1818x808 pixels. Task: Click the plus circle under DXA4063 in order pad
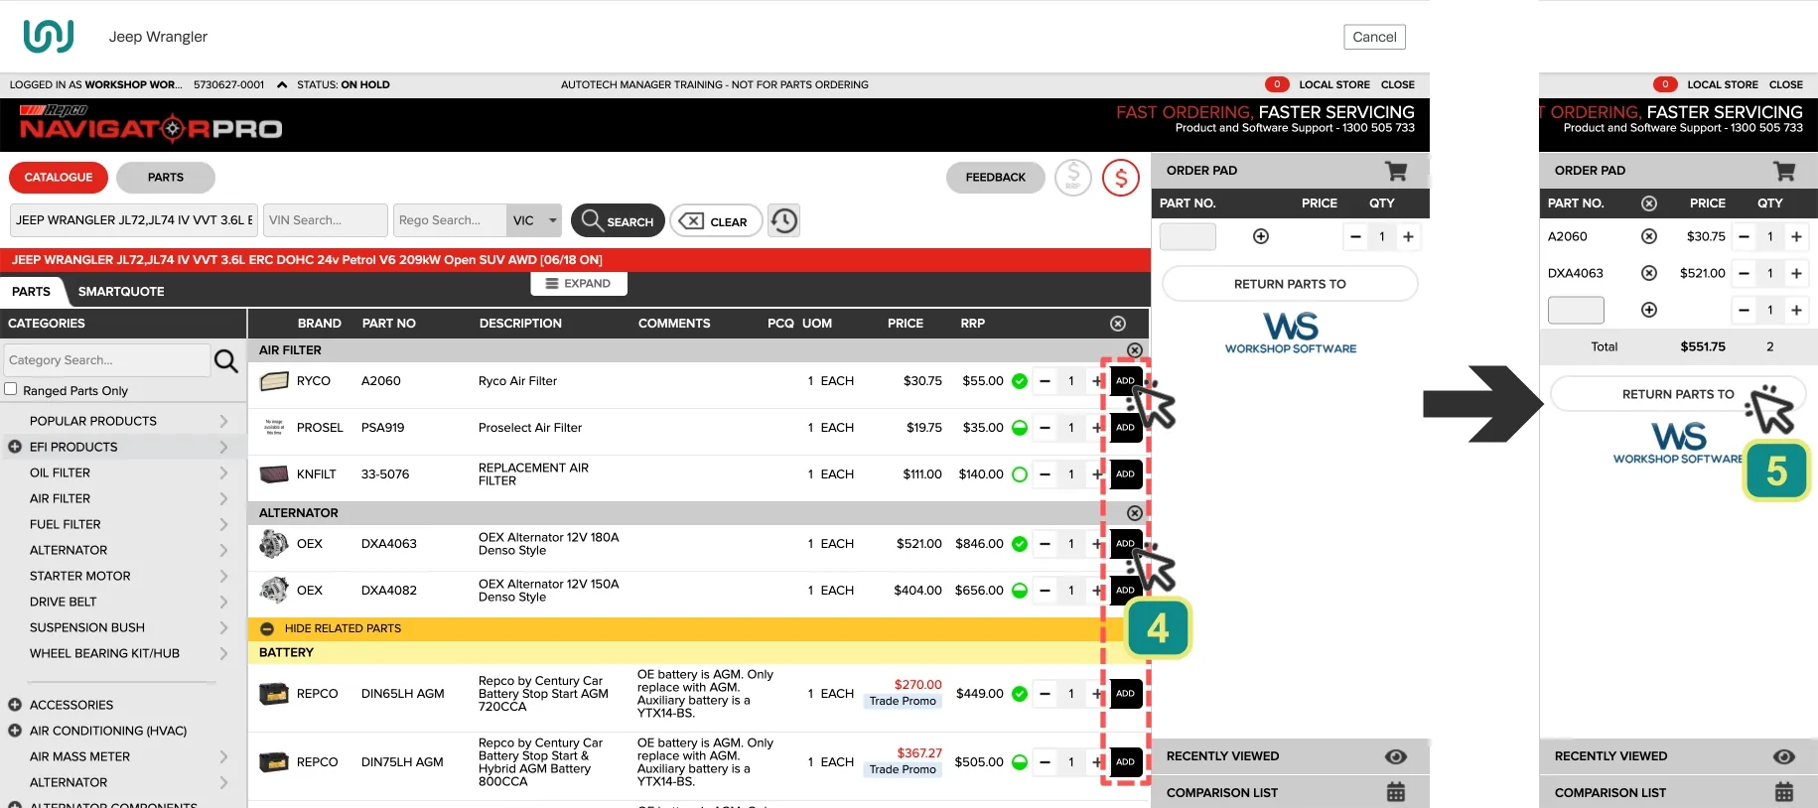point(1649,310)
